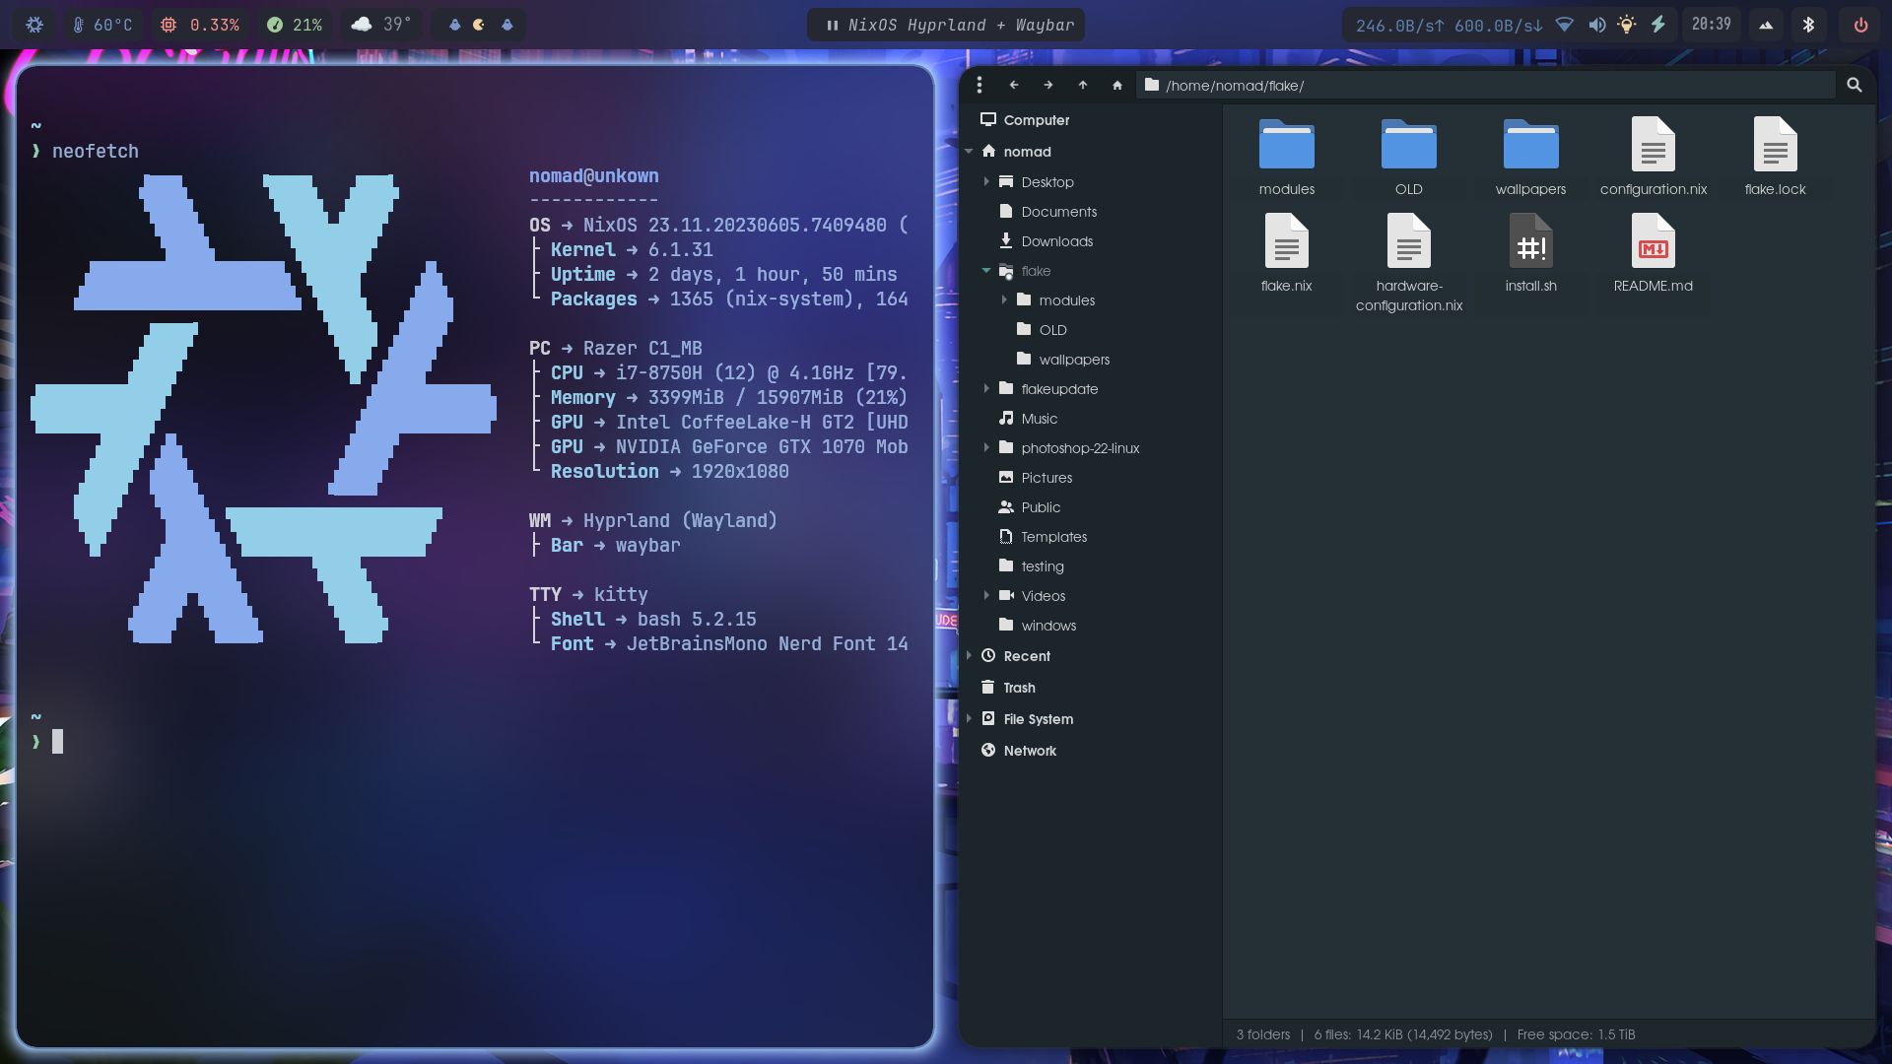Go back with the left arrow button
Screen dimensions: 1892x1064
click(1014, 86)
